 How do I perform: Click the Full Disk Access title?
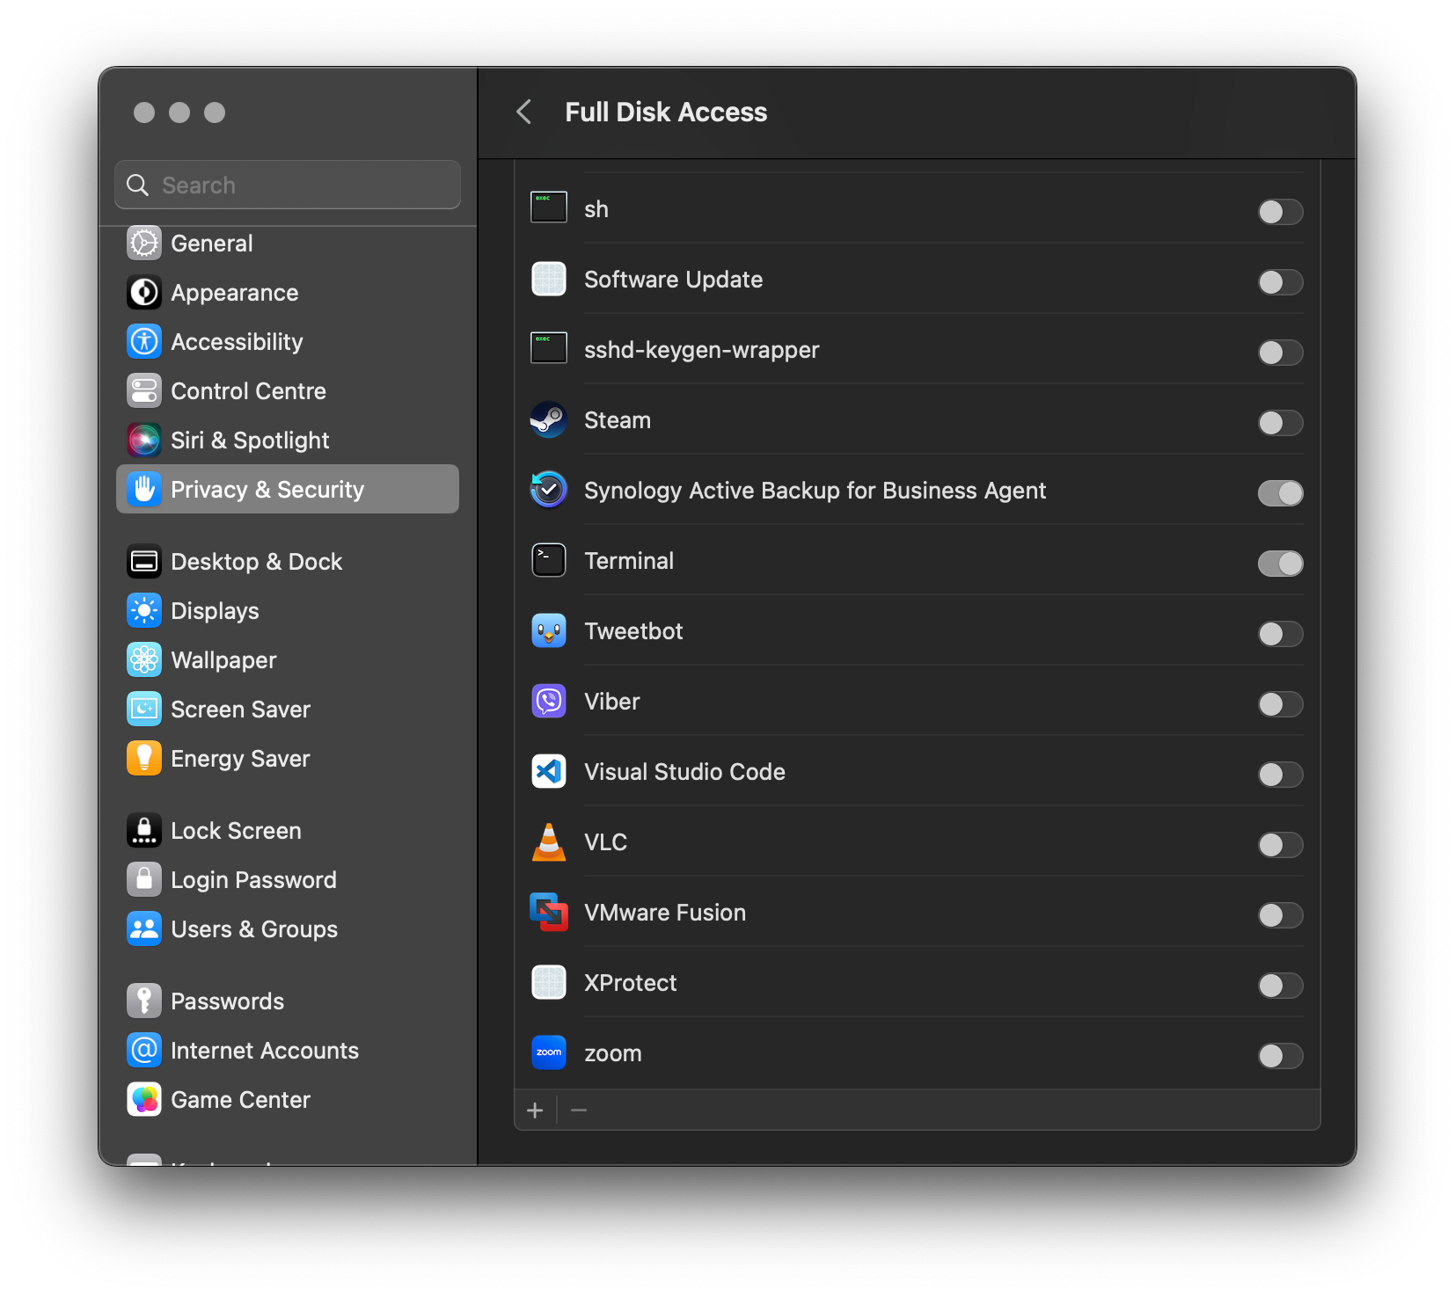click(x=666, y=113)
